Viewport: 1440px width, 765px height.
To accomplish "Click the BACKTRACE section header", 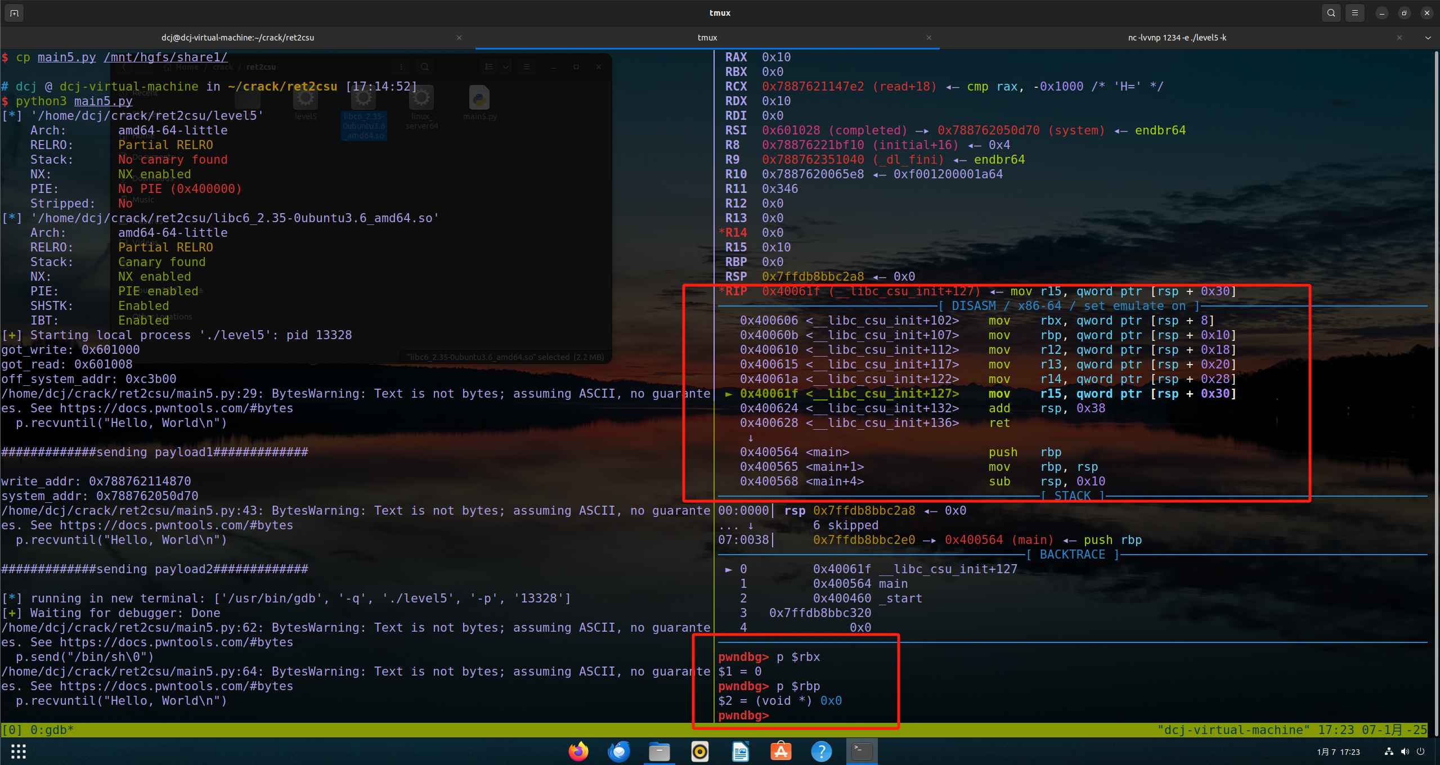I will (x=1073, y=555).
